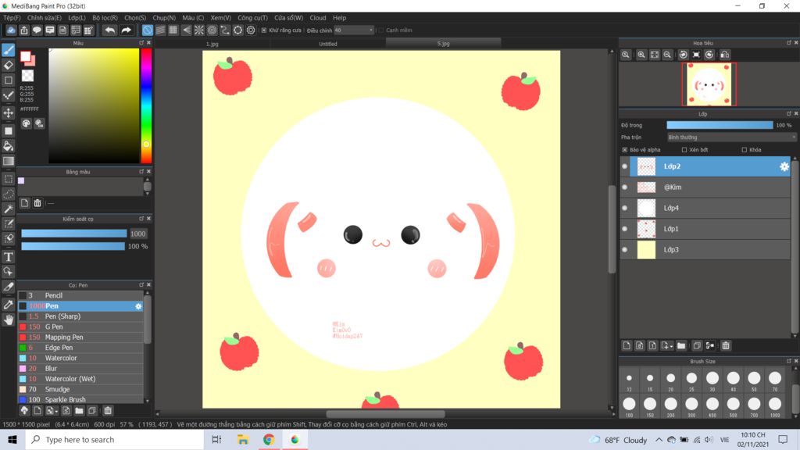Delete layer with trash icon
Image resolution: width=800 pixels, height=450 pixels.
726,345
